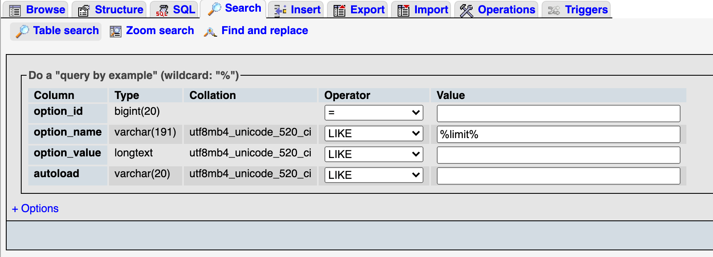Open the Triggers tab
Viewport: 713px width, 257px height.
point(576,10)
